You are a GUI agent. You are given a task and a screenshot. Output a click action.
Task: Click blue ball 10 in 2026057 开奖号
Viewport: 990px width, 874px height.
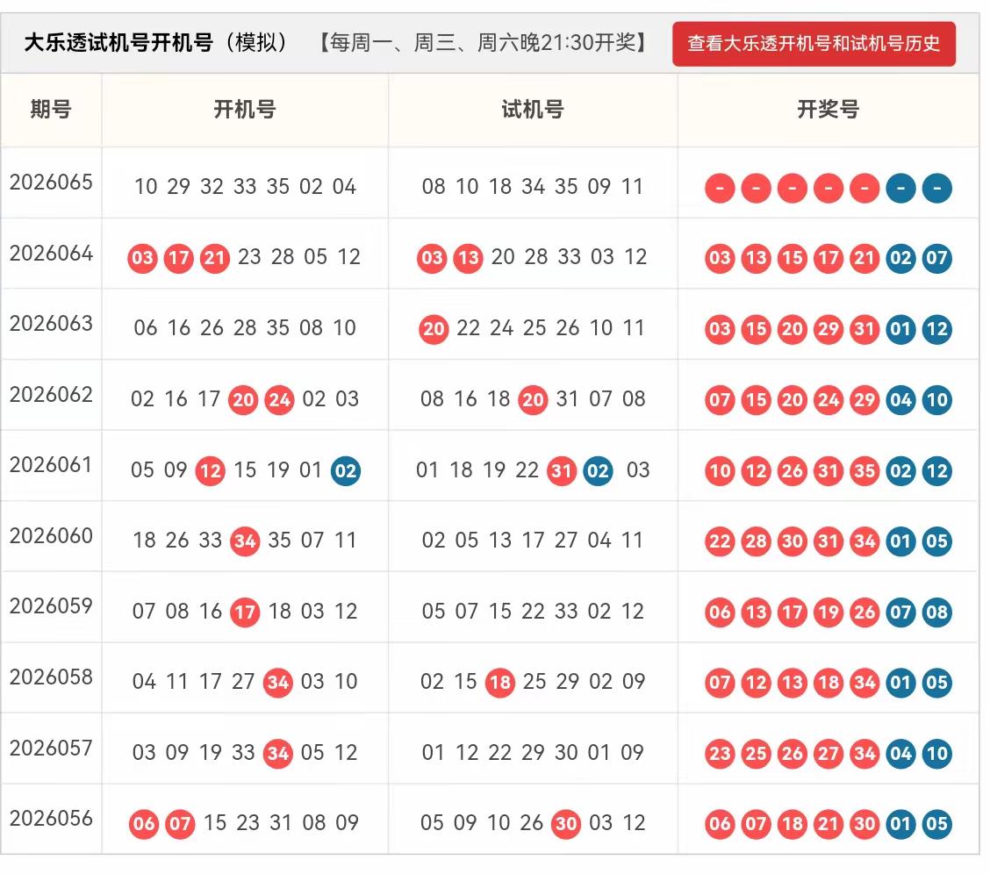coord(937,753)
